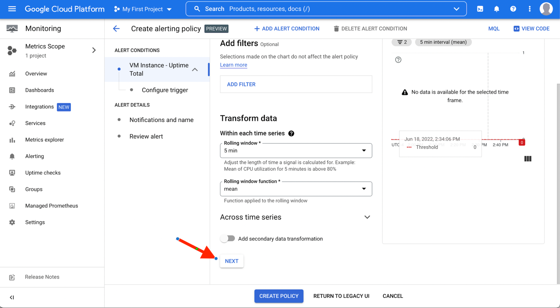Open Release Notes link
Image resolution: width=560 pixels, height=308 pixels.
pos(42,277)
